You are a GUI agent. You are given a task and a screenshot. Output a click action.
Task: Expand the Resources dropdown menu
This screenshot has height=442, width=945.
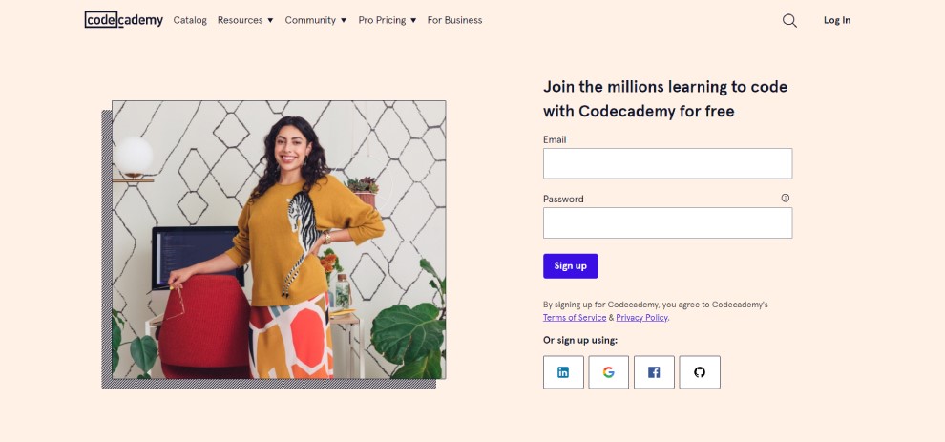pyautogui.click(x=245, y=20)
